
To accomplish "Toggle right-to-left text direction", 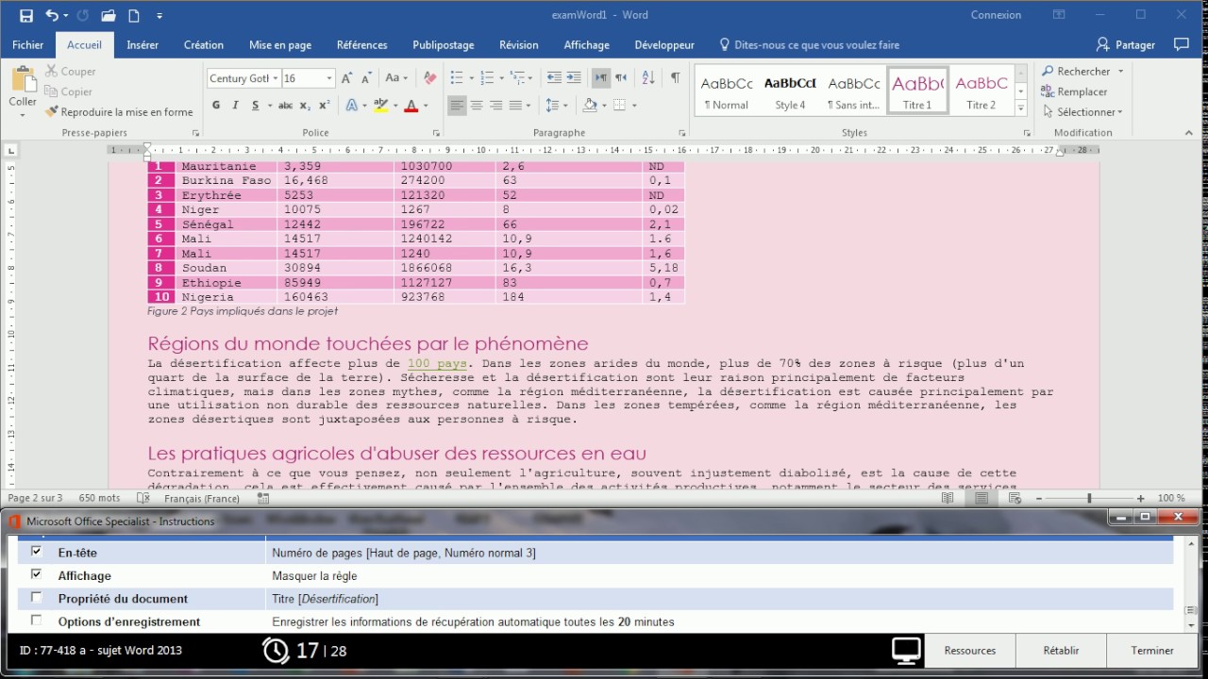I will pyautogui.click(x=620, y=78).
